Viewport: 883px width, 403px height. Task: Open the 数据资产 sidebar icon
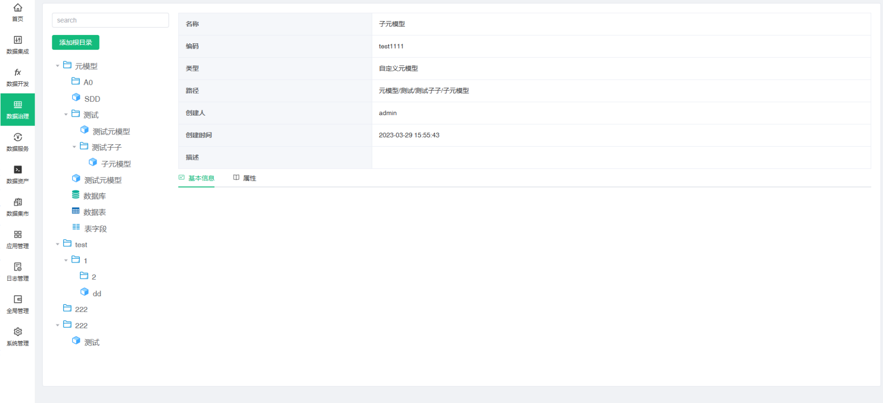(x=18, y=170)
